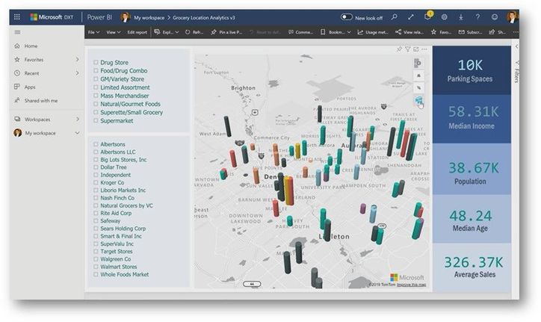Expand the Filters pane arrow

click(516, 46)
